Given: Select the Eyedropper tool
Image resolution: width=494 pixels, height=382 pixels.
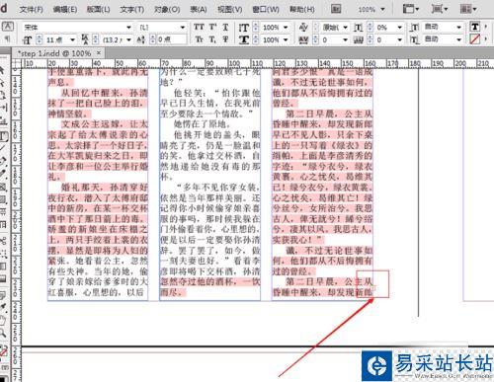Looking at the screenshot, I should click(3, 307).
